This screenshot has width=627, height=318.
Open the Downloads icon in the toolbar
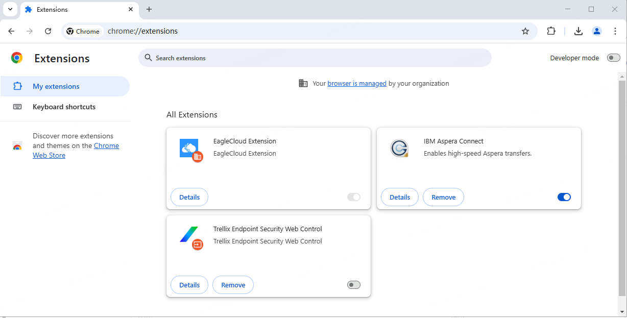click(578, 31)
